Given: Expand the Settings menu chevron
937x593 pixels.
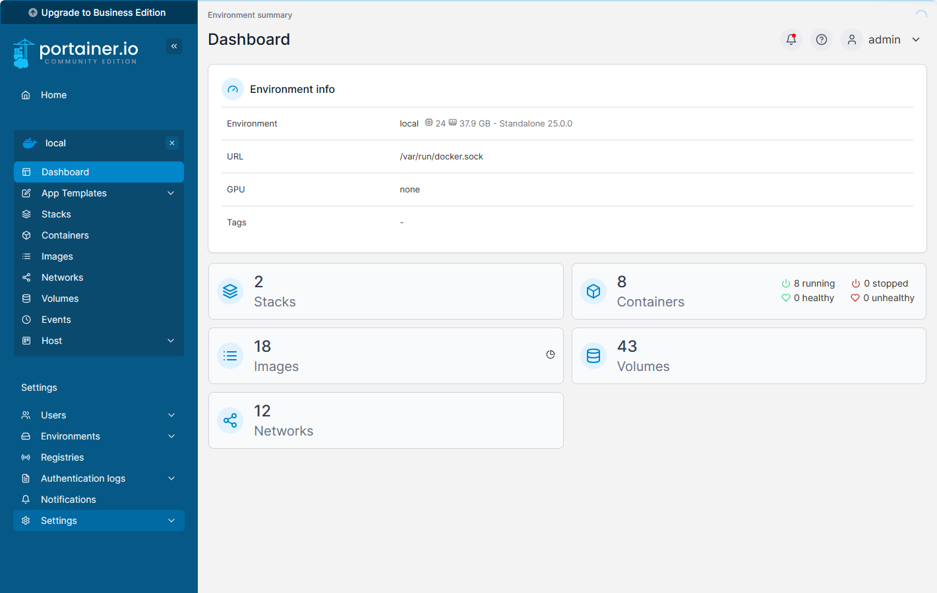Looking at the screenshot, I should [x=171, y=521].
